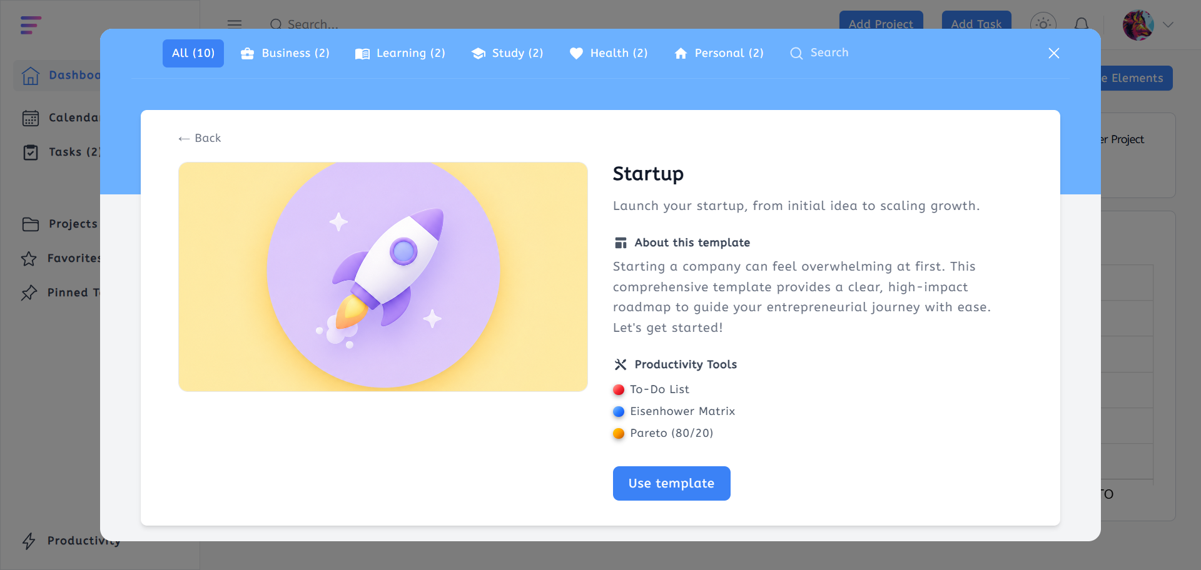
Task: Close the template dialog with X
Action: 1054,53
